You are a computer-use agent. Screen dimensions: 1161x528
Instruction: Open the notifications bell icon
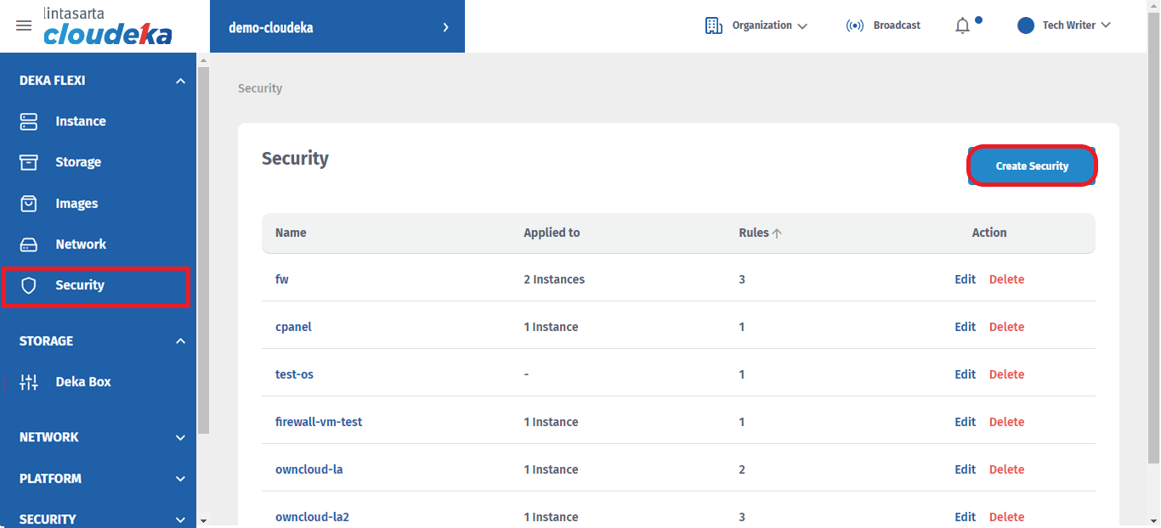pos(962,25)
